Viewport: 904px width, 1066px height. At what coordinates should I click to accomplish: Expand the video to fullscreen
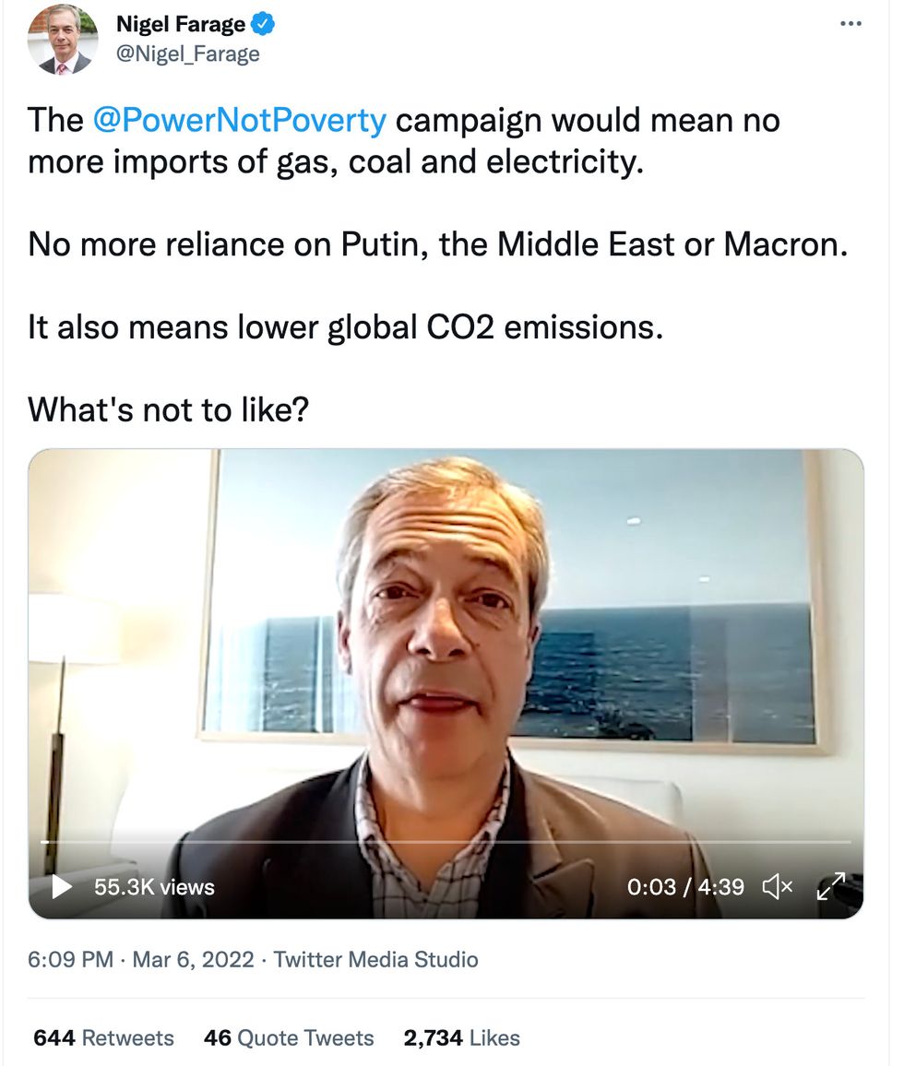pos(829,887)
